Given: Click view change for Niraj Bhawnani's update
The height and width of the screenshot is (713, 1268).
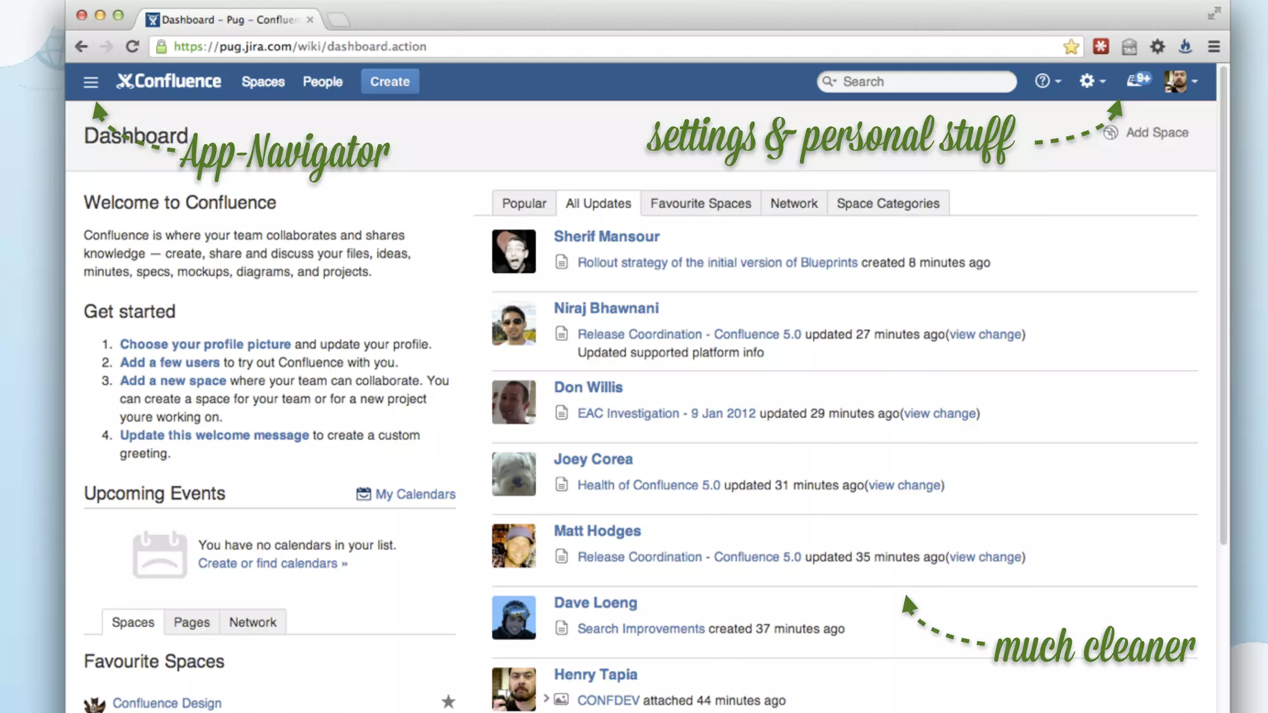Looking at the screenshot, I should coord(986,334).
